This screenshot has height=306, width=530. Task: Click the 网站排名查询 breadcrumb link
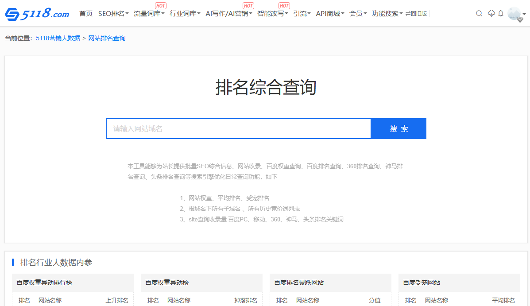pos(107,39)
